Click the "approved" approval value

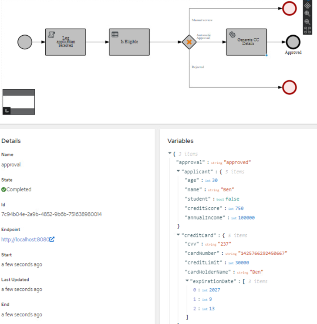tap(237, 162)
